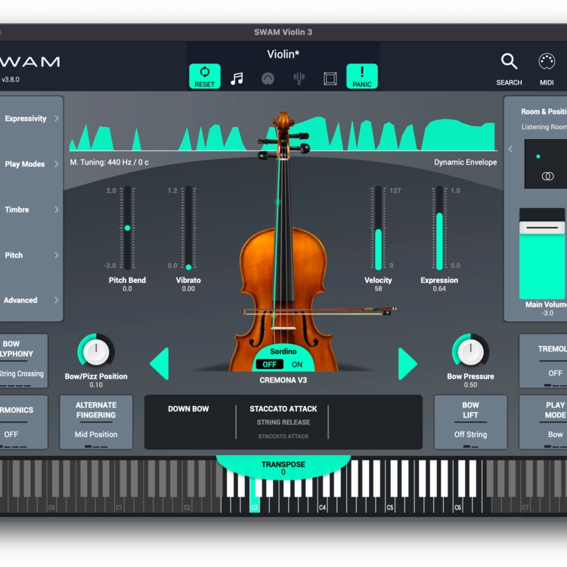Open the music notes icon in toolbar
The width and height of the screenshot is (567, 567).
tap(237, 79)
